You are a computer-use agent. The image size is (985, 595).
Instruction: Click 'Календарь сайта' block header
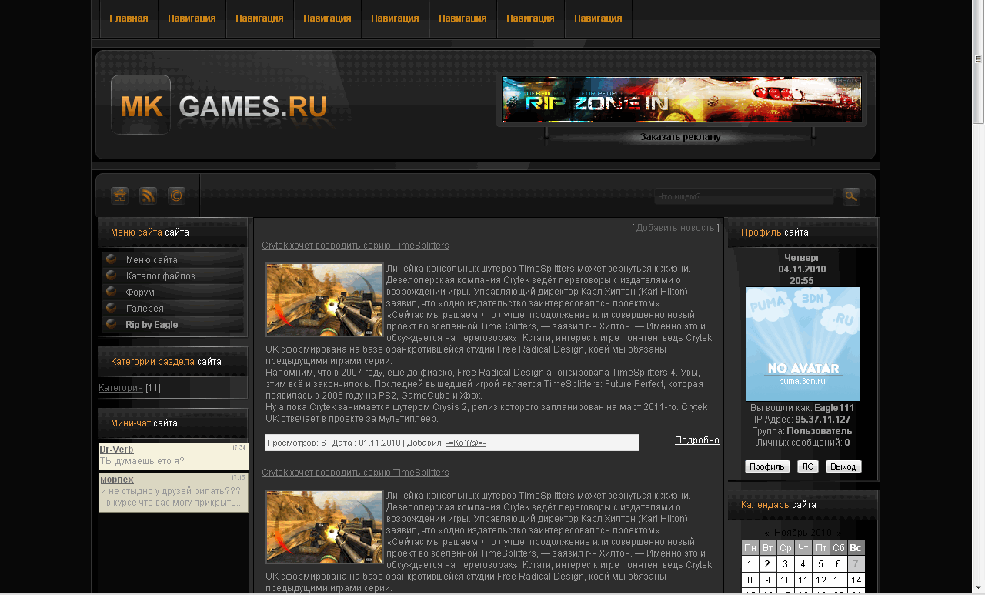click(803, 505)
